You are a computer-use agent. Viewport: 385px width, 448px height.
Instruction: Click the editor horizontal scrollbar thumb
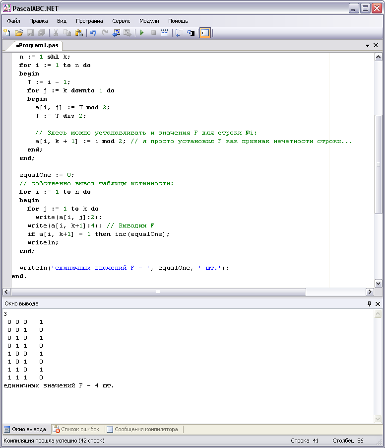click(158, 292)
